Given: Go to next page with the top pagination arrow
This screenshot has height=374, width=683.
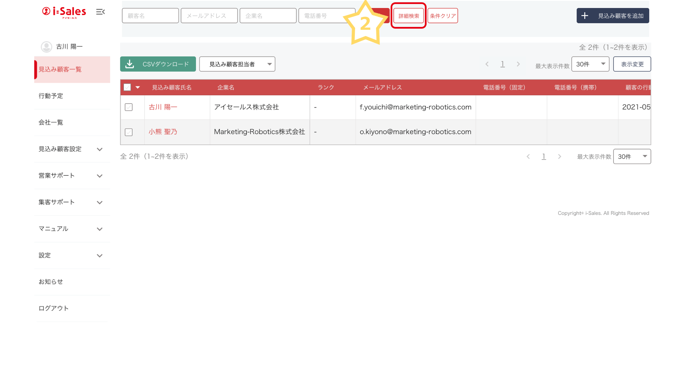Looking at the screenshot, I should [x=518, y=64].
